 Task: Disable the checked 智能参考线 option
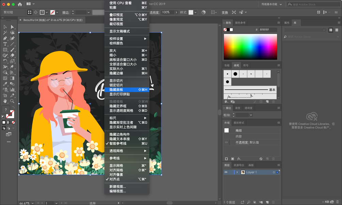coord(117,144)
